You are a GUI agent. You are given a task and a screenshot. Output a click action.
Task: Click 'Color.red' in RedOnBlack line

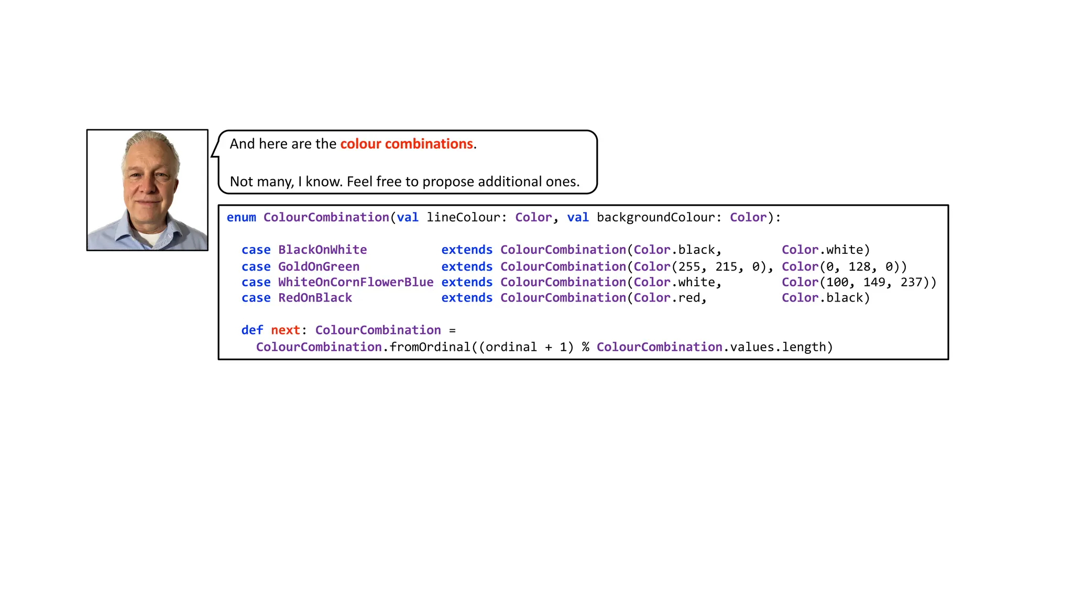tap(667, 298)
